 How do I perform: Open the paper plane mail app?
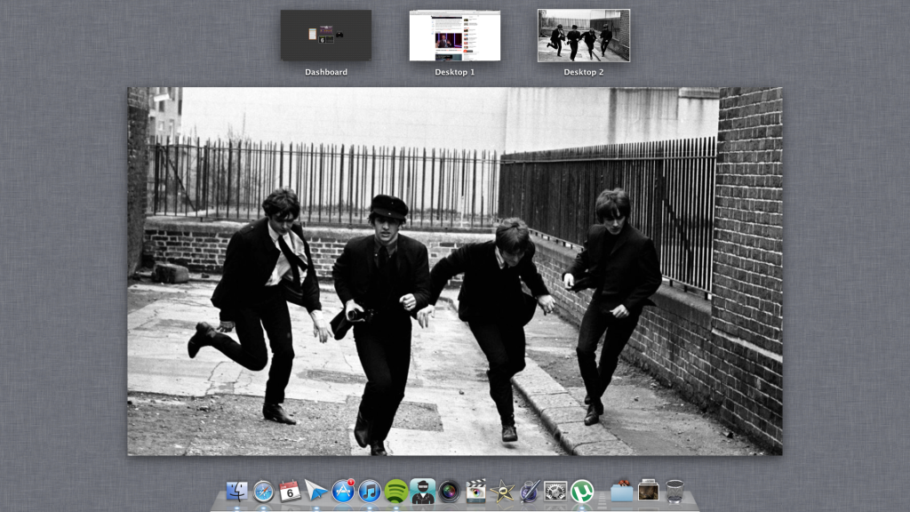click(316, 491)
